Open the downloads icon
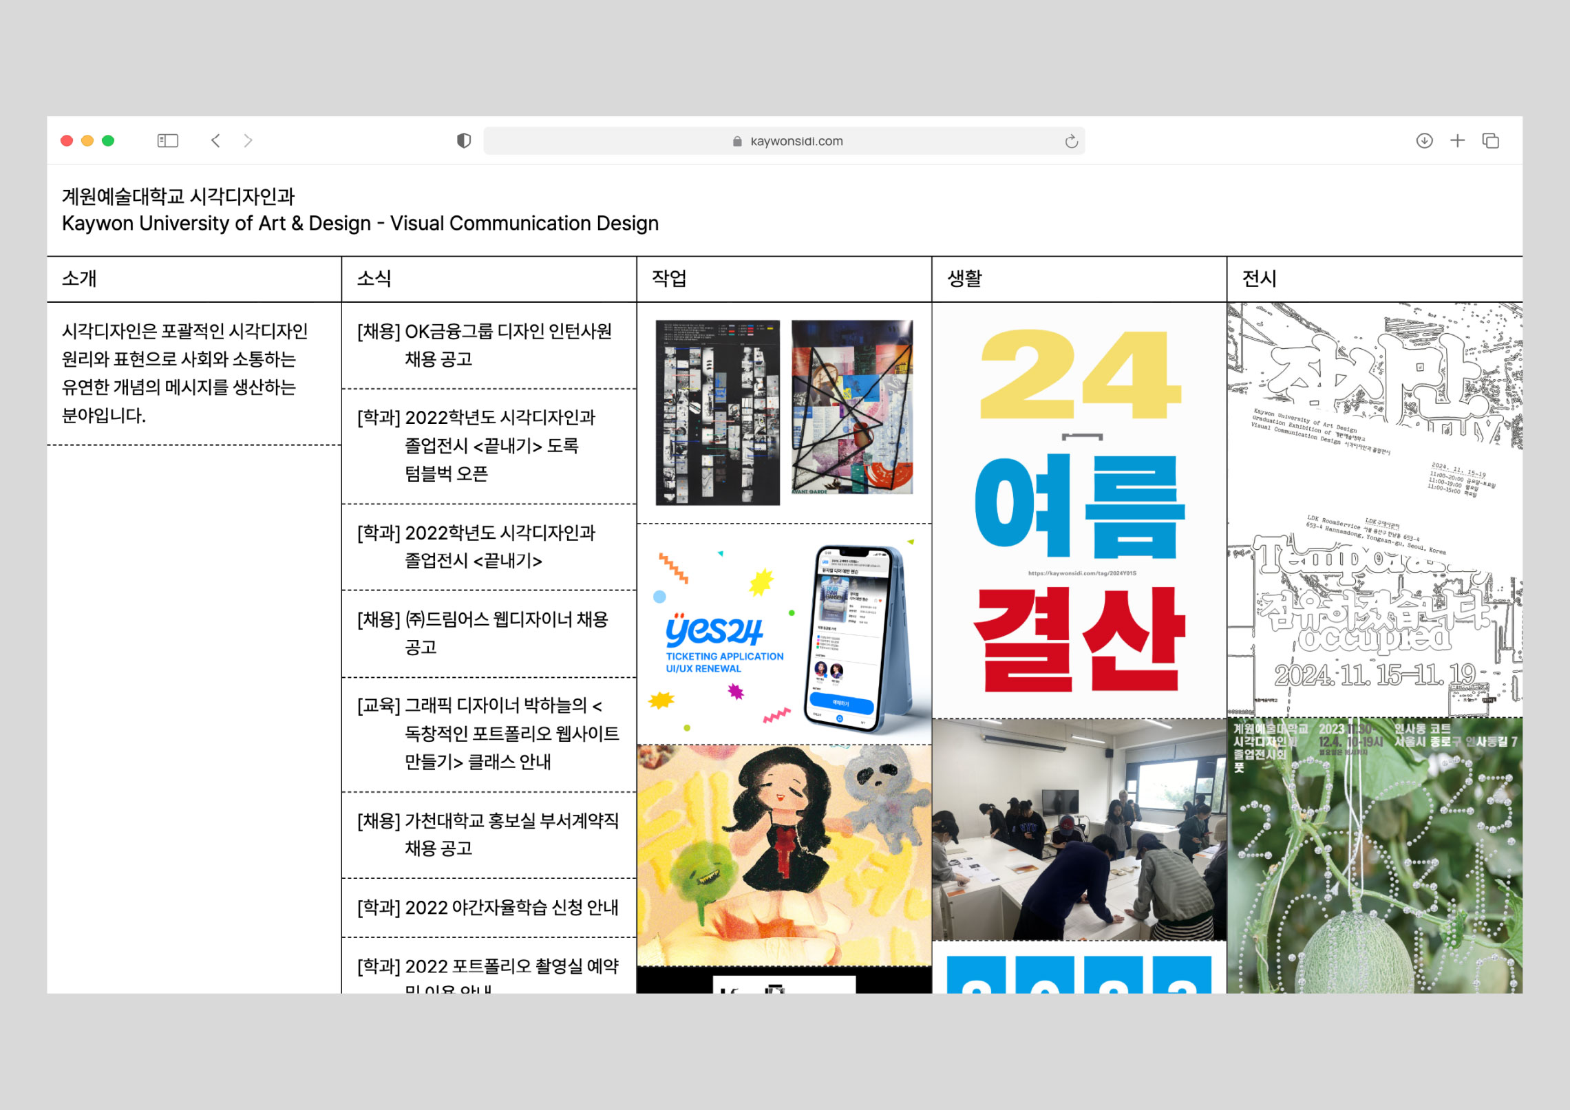 1425,141
